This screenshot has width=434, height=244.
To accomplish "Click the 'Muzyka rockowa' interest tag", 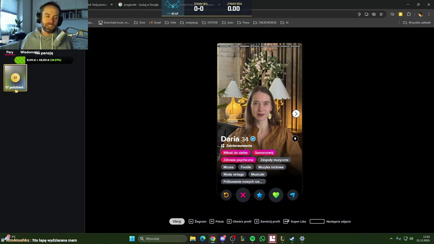I will (x=271, y=167).
